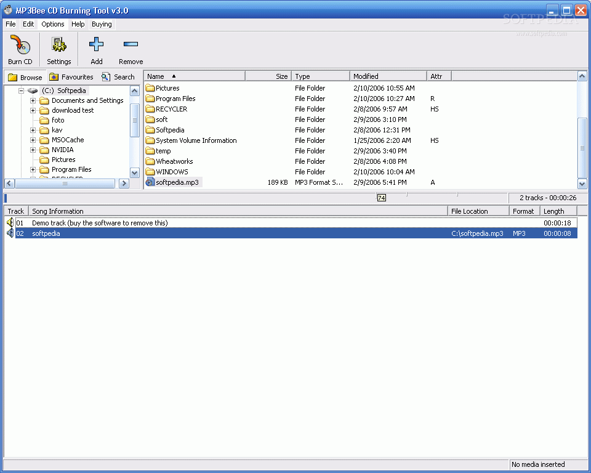The height and width of the screenshot is (473, 591).
Task: Click the File Location column header
Action: (x=479, y=211)
